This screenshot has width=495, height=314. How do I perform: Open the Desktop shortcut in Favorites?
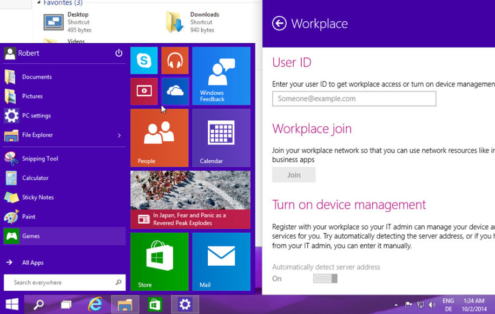[x=68, y=22]
